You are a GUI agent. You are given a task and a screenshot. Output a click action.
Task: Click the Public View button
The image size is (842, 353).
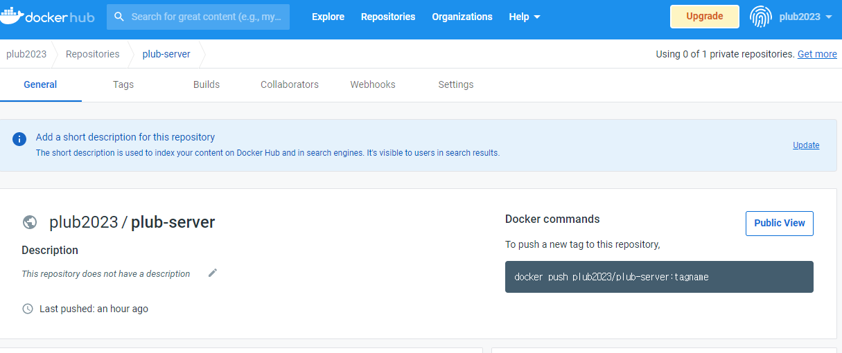tap(780, 223)
